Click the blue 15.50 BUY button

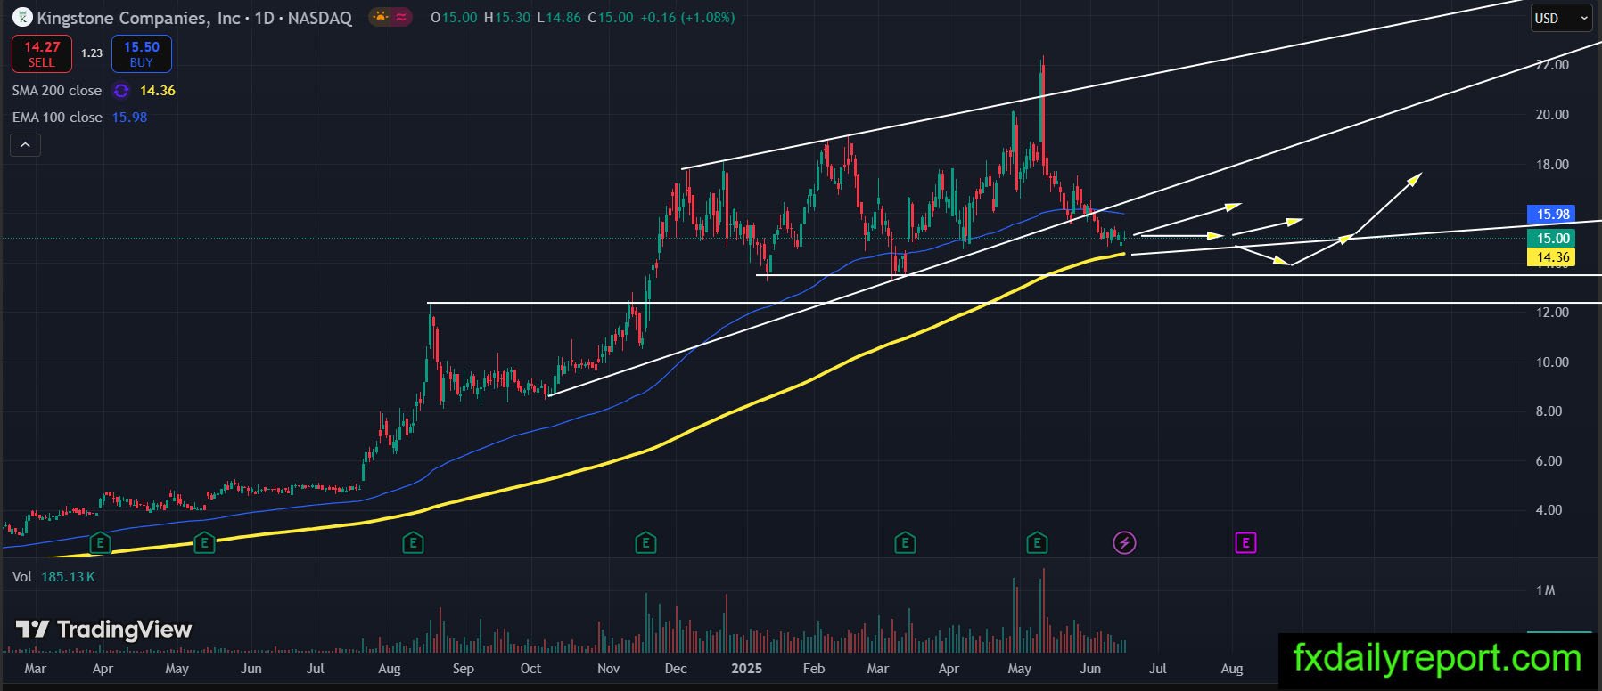pos(142,54)
